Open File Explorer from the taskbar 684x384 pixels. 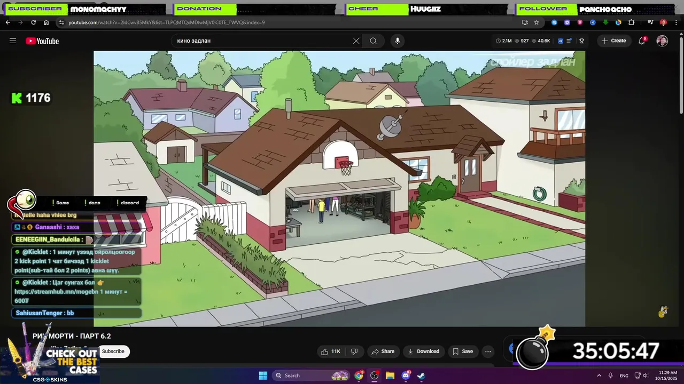point(390,375)
